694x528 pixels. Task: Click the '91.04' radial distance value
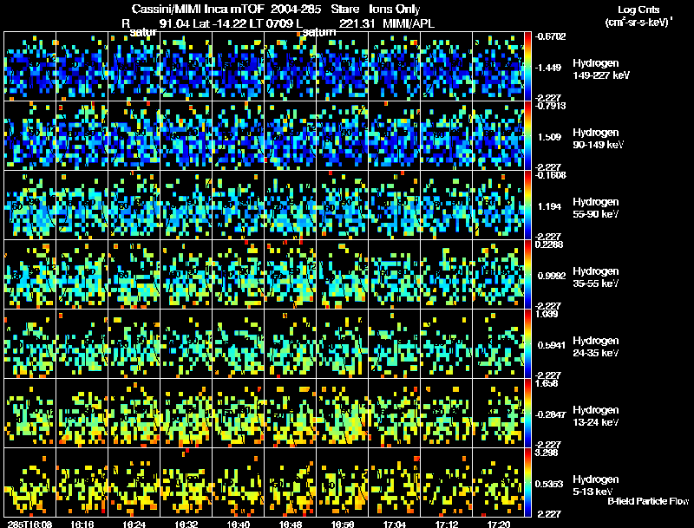tap(174, 23)
